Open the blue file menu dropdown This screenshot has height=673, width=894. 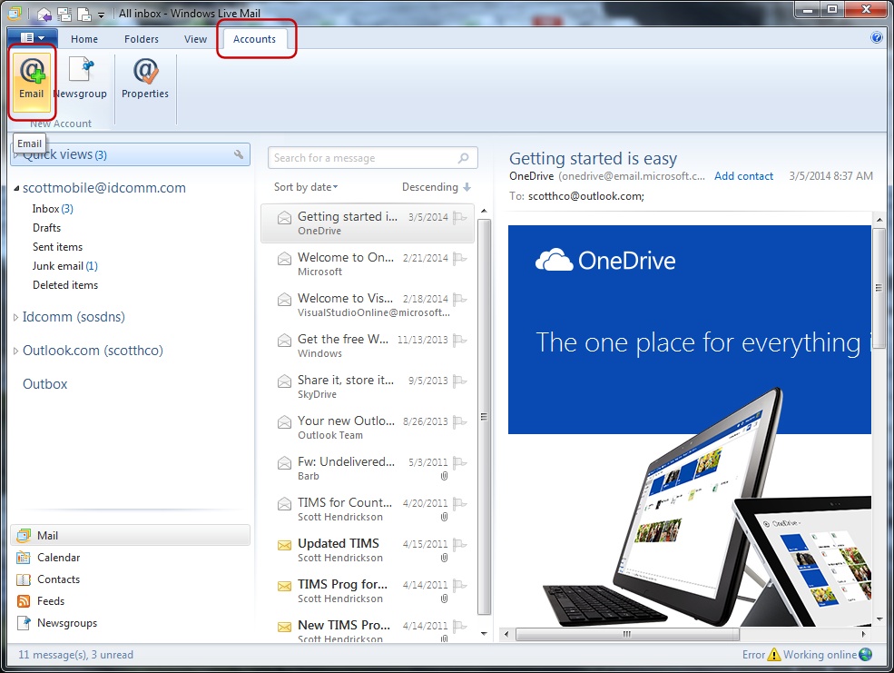click(33, 38)
